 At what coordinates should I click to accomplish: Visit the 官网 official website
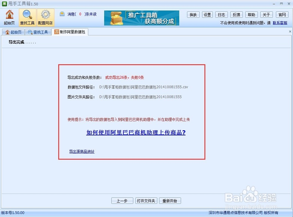282,14
